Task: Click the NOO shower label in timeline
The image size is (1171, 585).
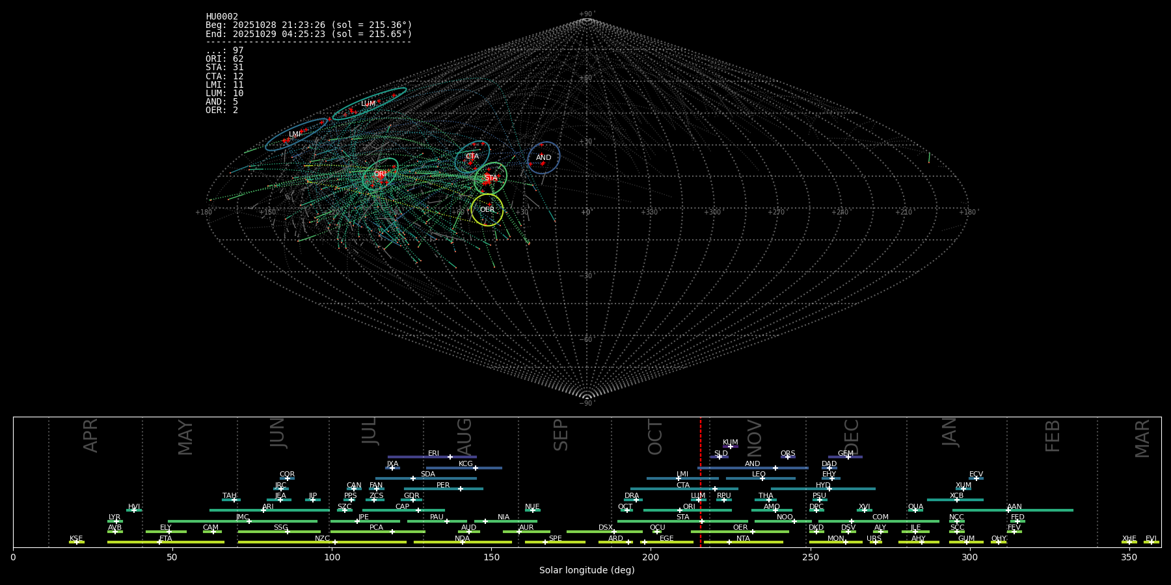Action: point(785,517)
